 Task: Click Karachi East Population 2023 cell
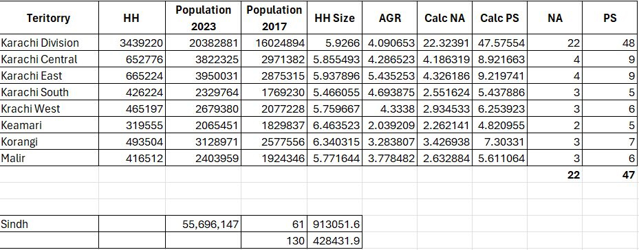(203, 76)
